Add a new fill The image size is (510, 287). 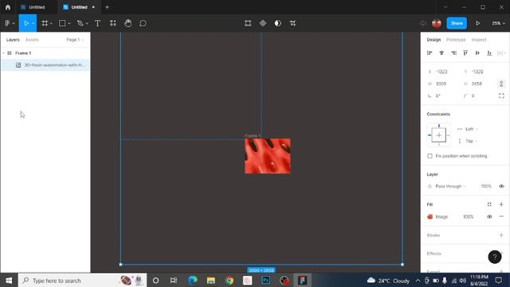(501, 204)
